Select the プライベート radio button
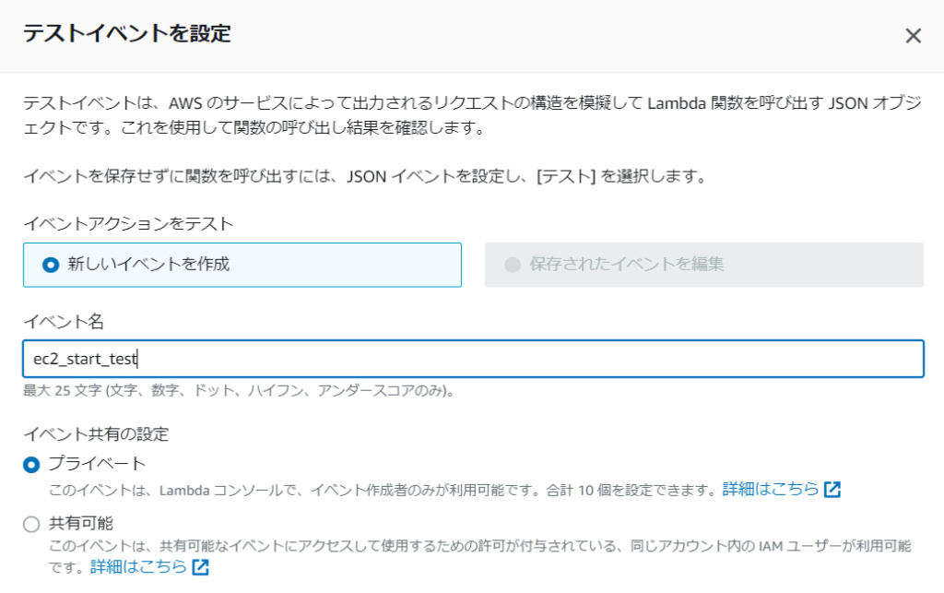Image resolution: width=944 pixels, height=593 pixels. [x=32, y=464]
